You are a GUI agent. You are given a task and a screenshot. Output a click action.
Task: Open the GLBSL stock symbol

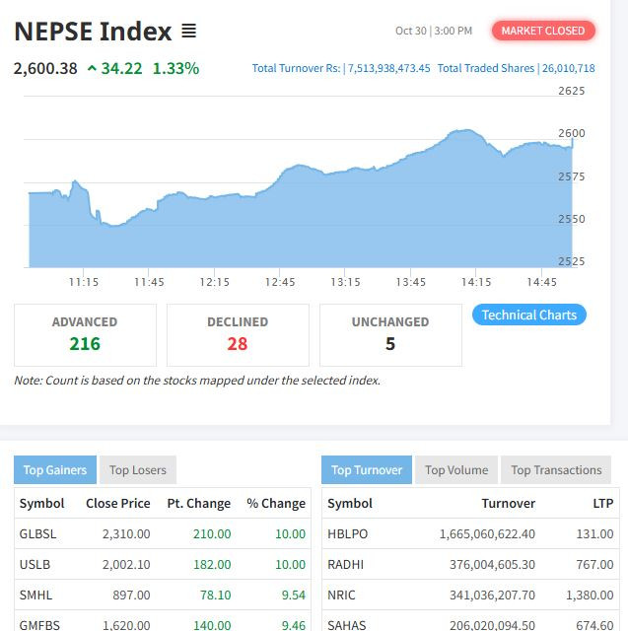37,534
